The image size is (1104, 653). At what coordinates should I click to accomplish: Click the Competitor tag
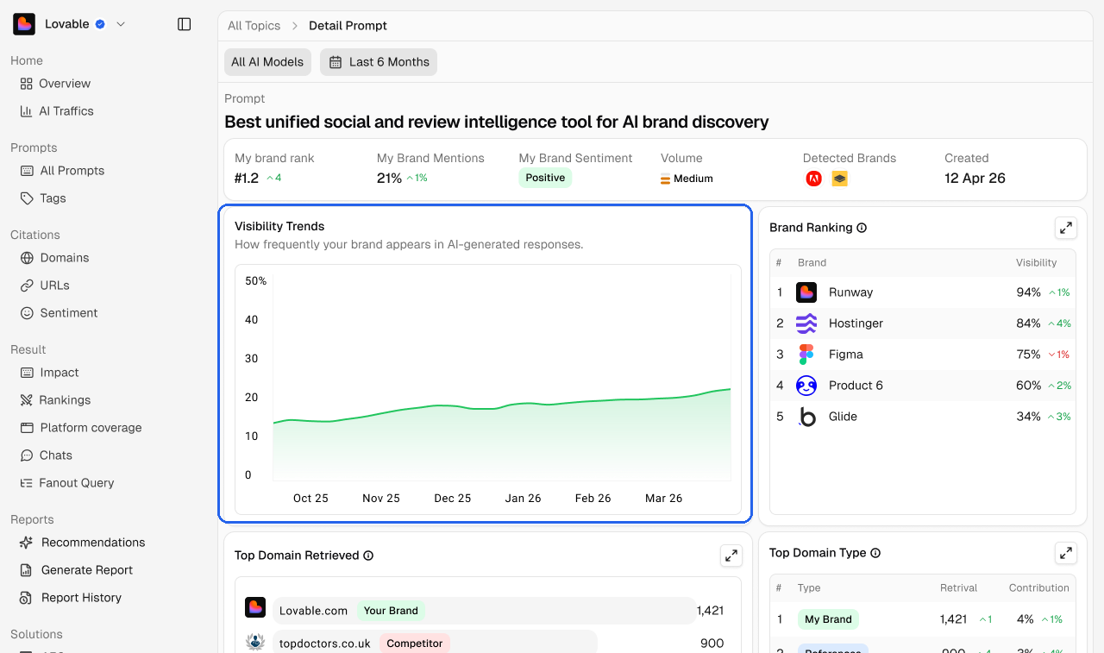415,644
